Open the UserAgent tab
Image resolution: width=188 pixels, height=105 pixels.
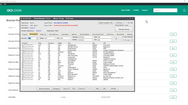pos(65,34)
